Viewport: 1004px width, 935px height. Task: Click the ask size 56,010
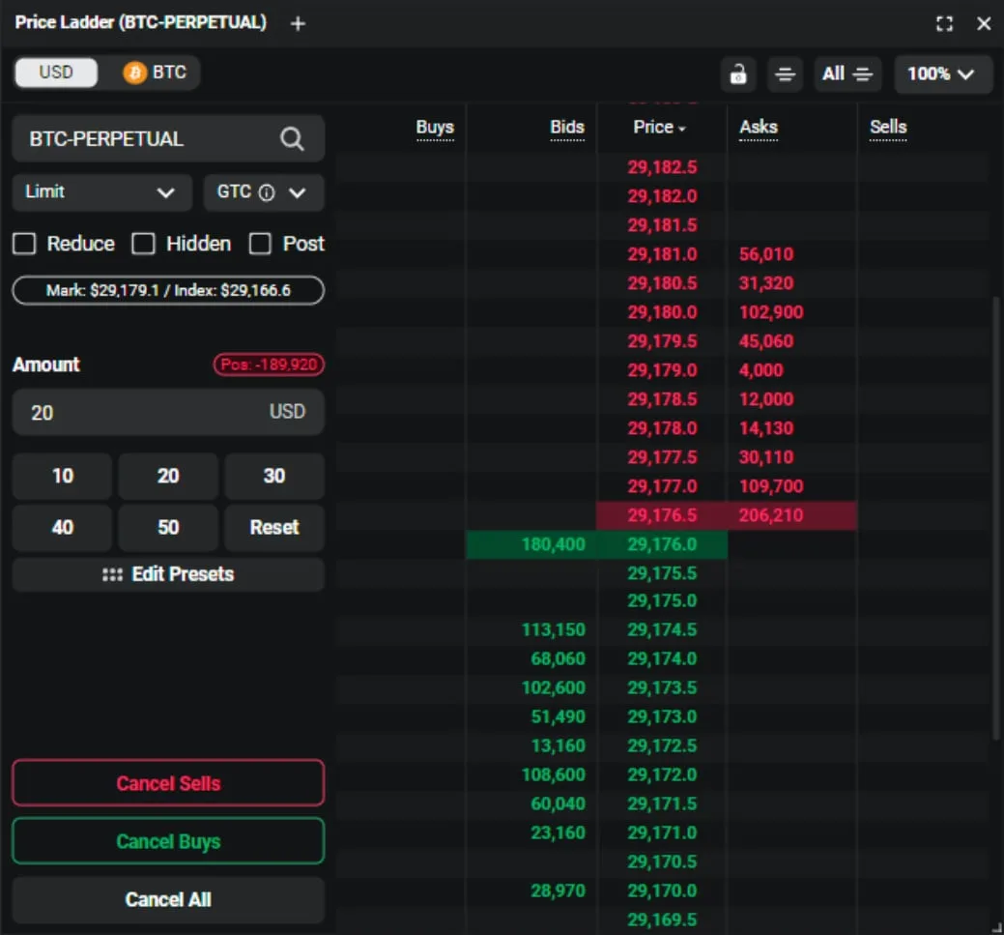[766, 254]
